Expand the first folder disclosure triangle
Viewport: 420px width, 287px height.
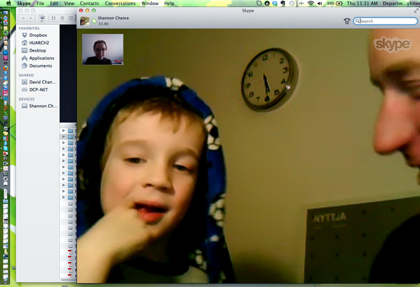(64, 131)
